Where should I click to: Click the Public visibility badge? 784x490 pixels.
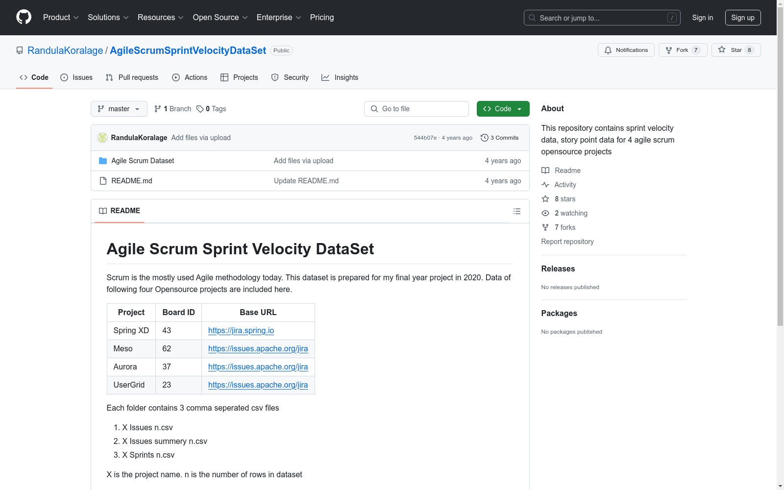tap(281, 50)
